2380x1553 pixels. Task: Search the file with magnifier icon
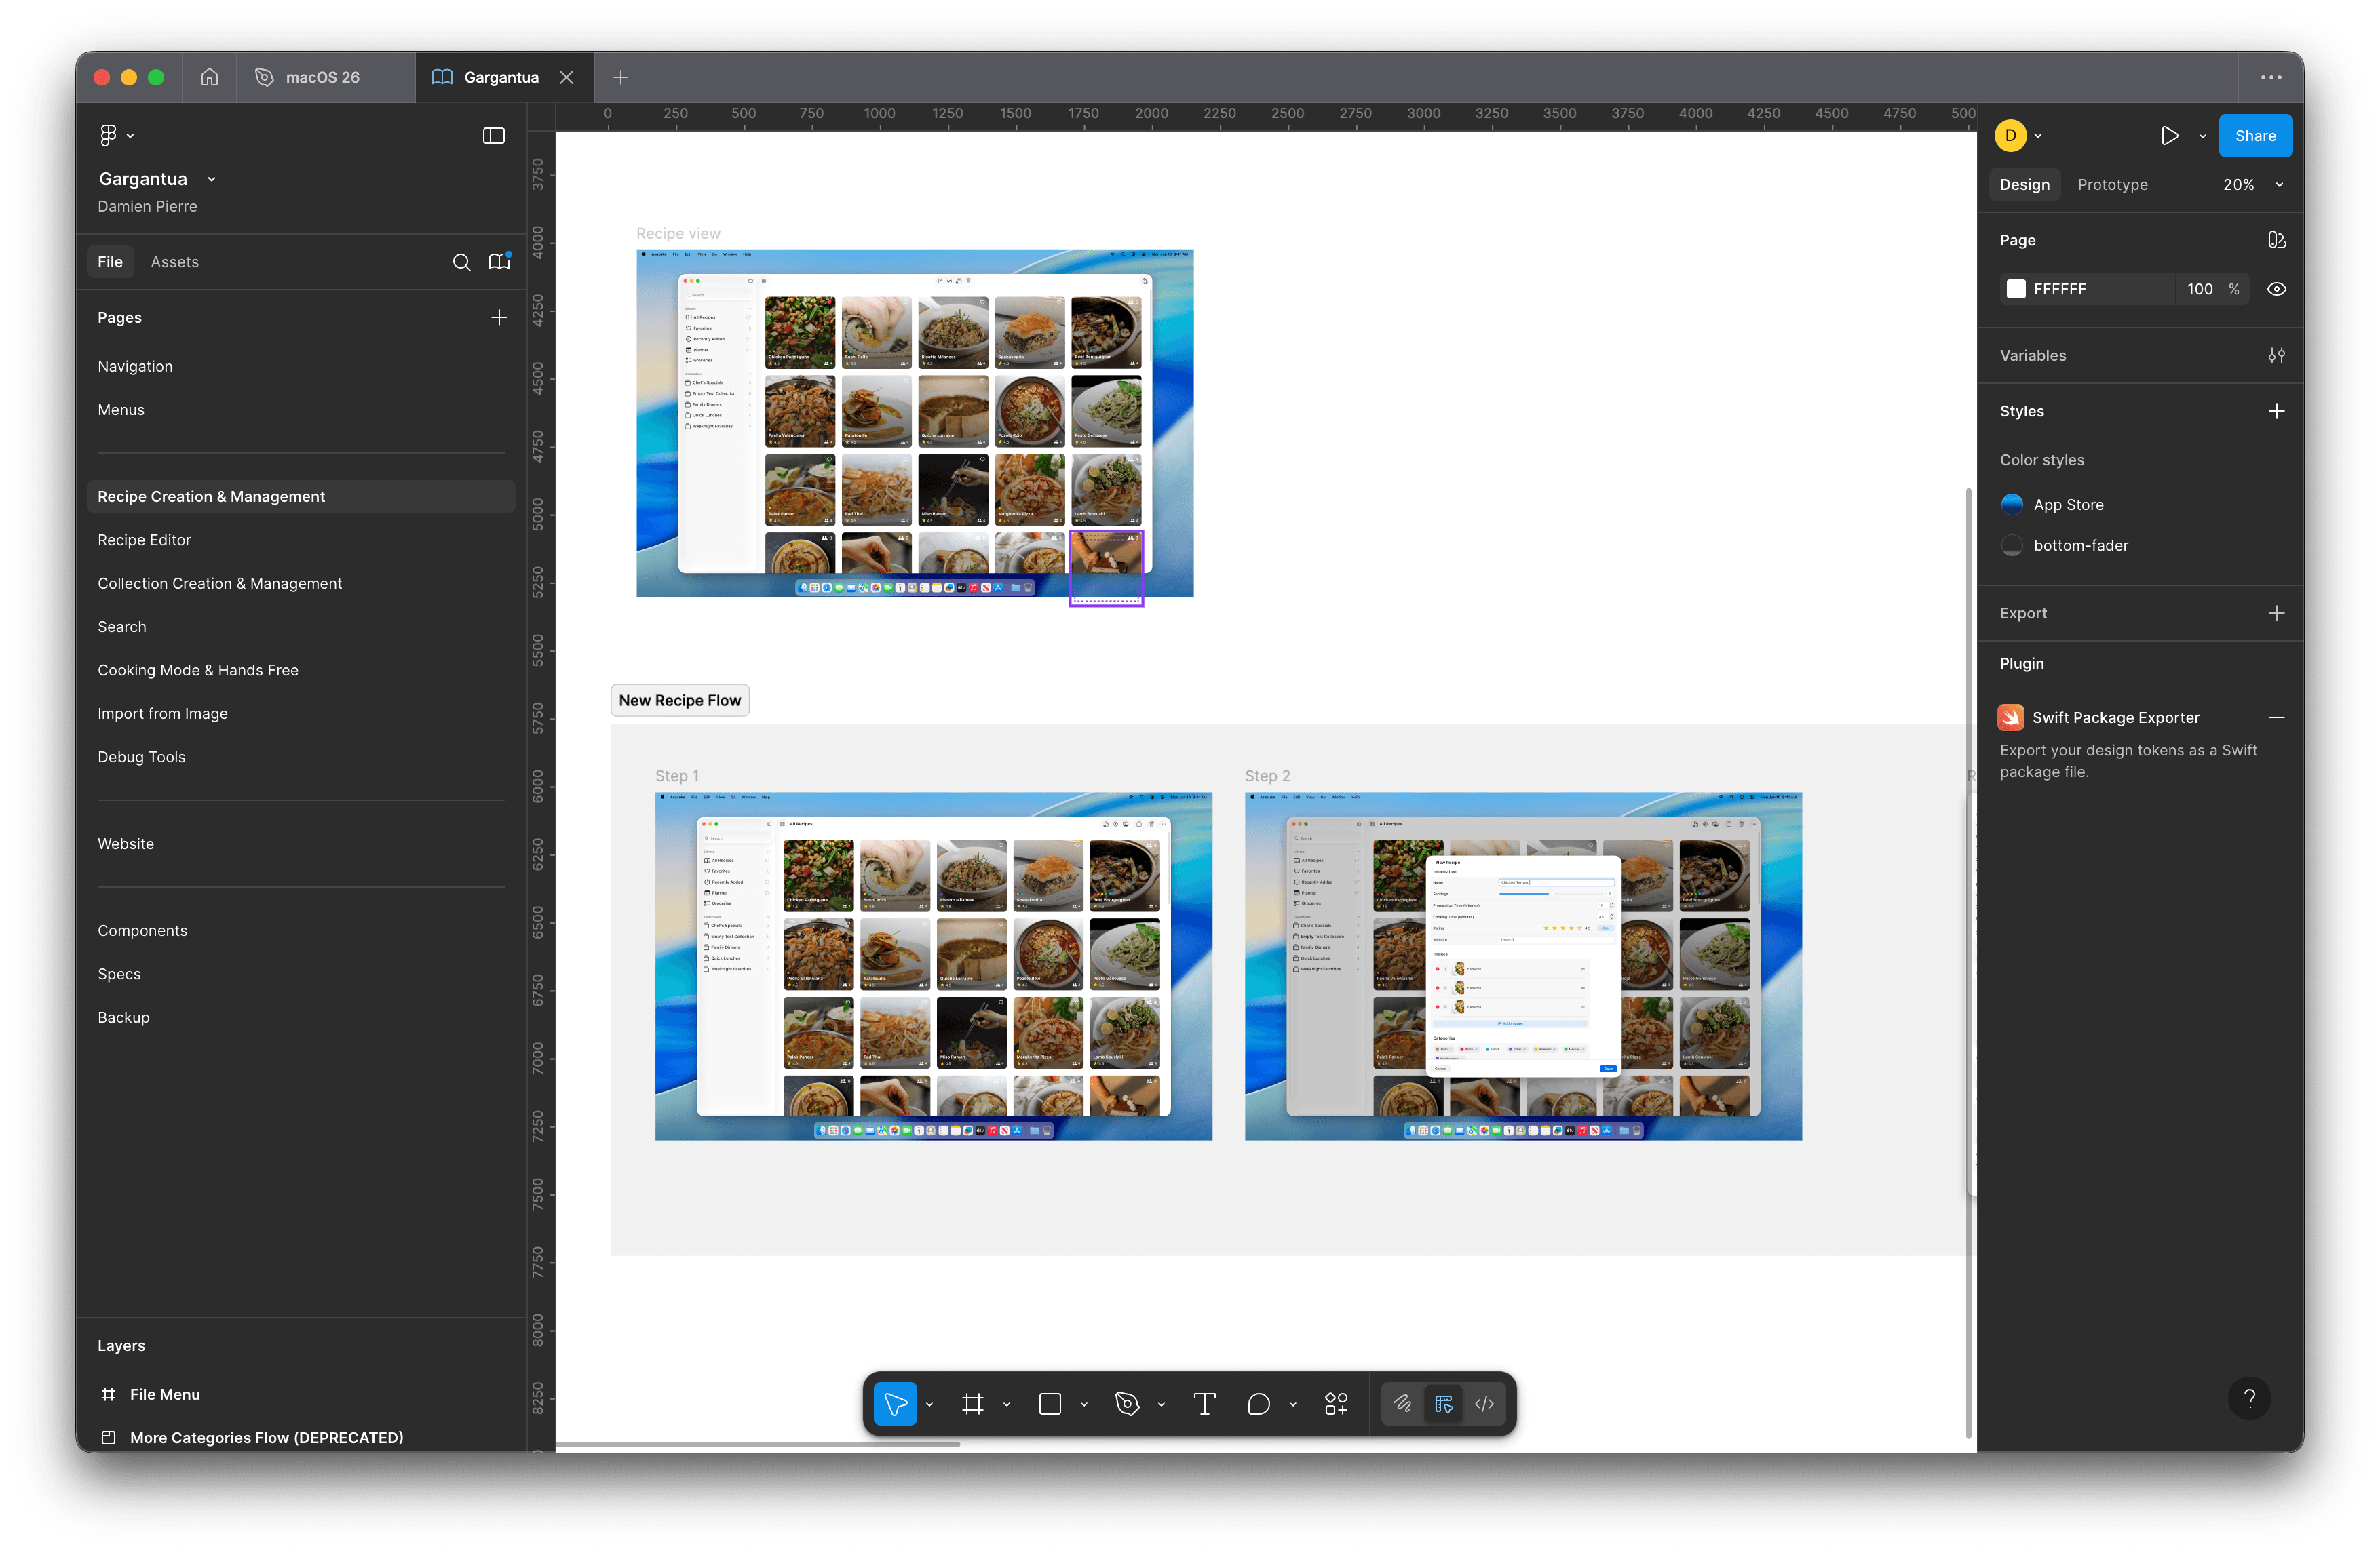[461, 262]
